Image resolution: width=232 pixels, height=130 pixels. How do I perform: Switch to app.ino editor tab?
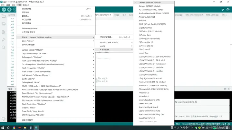tap(12, 15)
